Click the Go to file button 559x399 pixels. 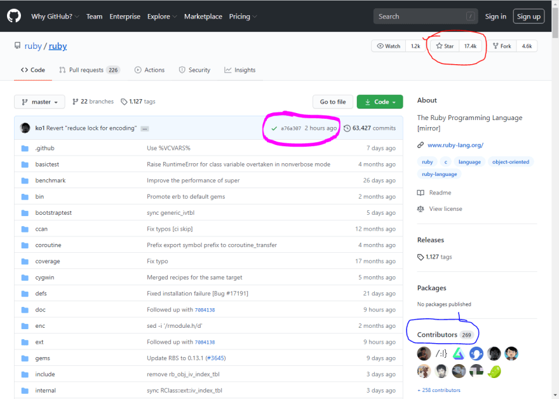333,102
